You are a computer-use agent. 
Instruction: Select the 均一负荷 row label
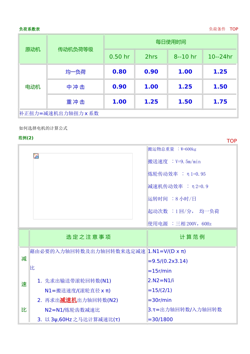coord(76,72)
